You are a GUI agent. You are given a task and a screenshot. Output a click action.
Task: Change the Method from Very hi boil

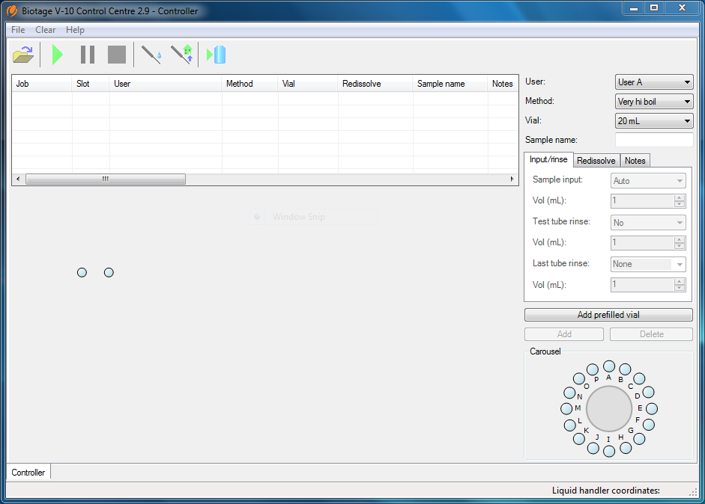pos(653,101)
